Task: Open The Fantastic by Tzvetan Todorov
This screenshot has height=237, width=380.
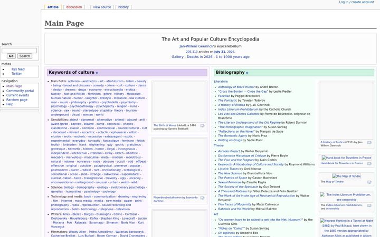Action: coord(227,101)
